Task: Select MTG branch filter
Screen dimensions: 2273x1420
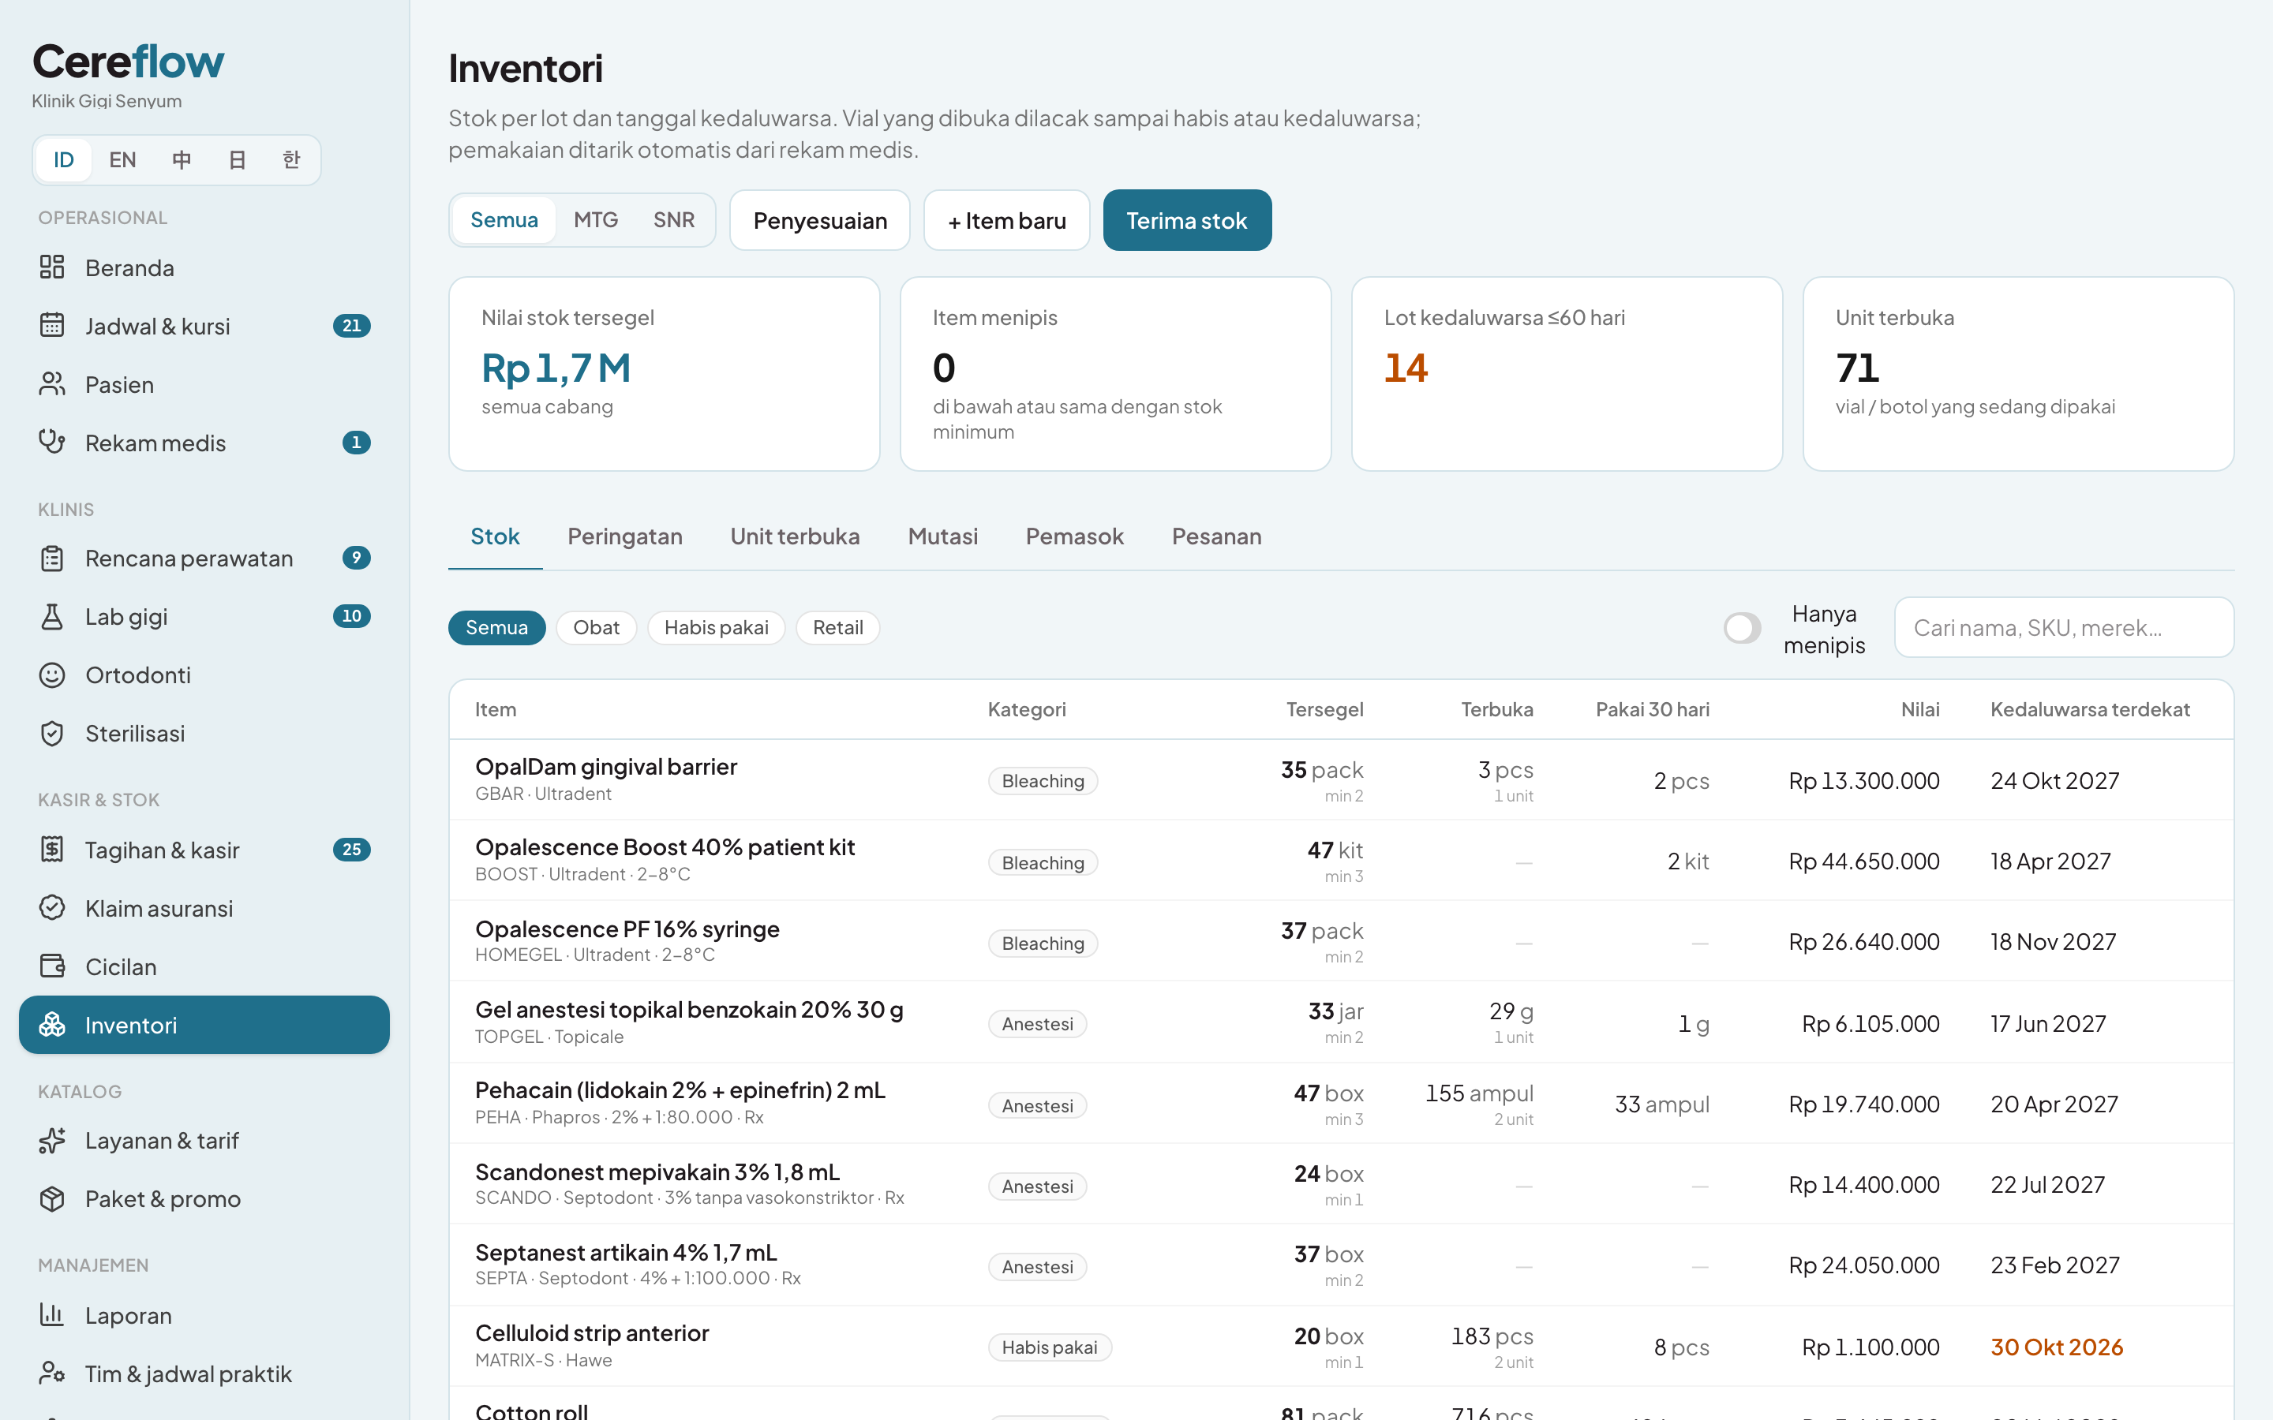Action: 596,220
